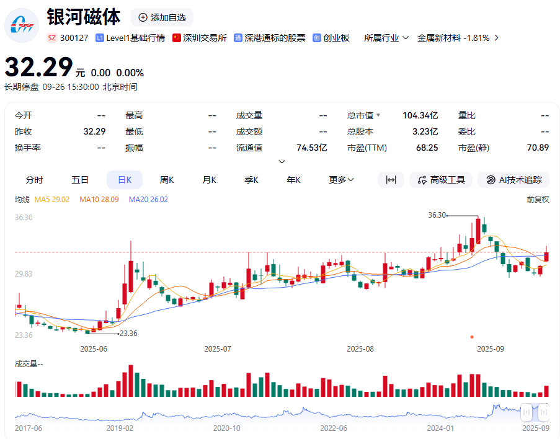Expand the 所属行业 dropdown
Viewport: 560px width, 439px height.
[386, 38]
